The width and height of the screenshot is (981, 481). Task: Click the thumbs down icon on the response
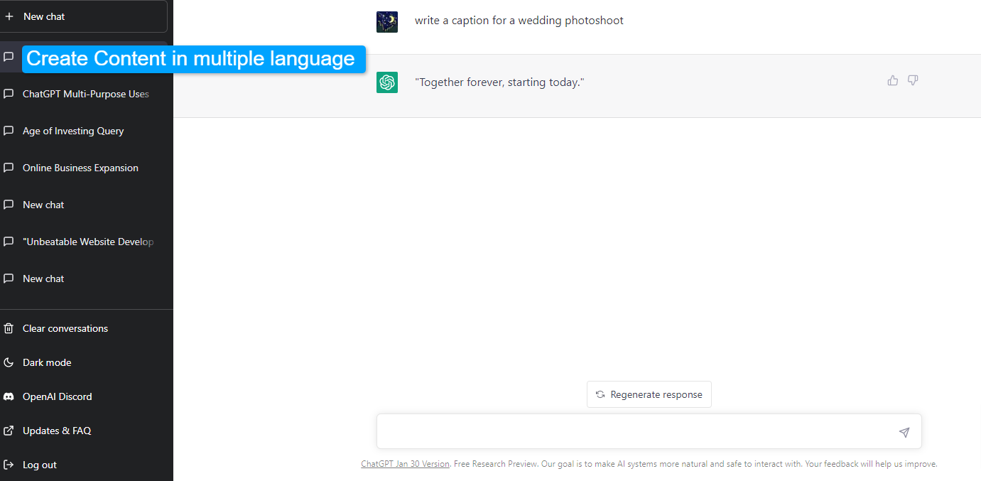click(x=913, y=80)
